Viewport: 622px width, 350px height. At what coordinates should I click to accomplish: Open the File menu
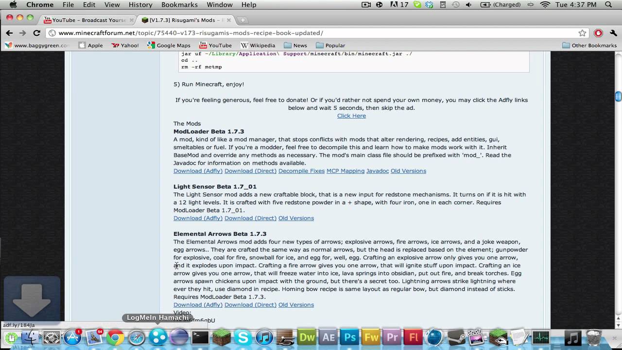coord(68,5)
